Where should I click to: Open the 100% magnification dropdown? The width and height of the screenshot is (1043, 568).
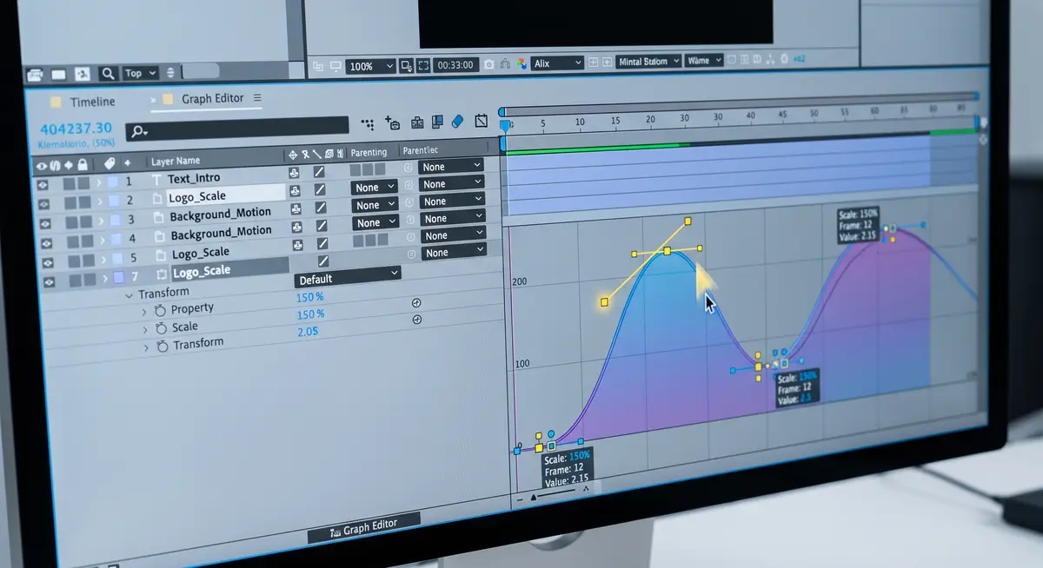370,66
